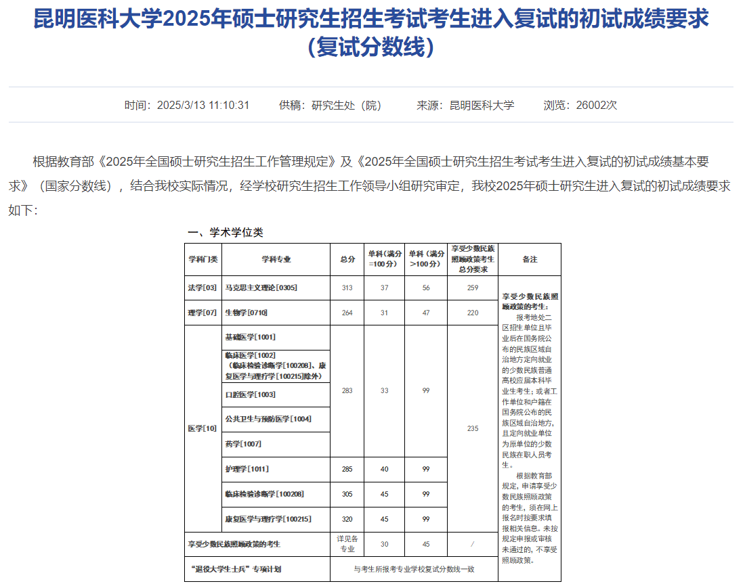
Task: Click the 31 score in 生物学 row
Action: click(385, 313)
